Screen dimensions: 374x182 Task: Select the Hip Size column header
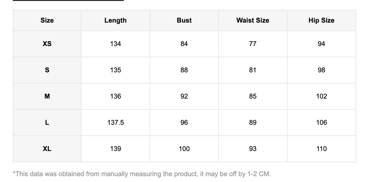tap(321, 20)
